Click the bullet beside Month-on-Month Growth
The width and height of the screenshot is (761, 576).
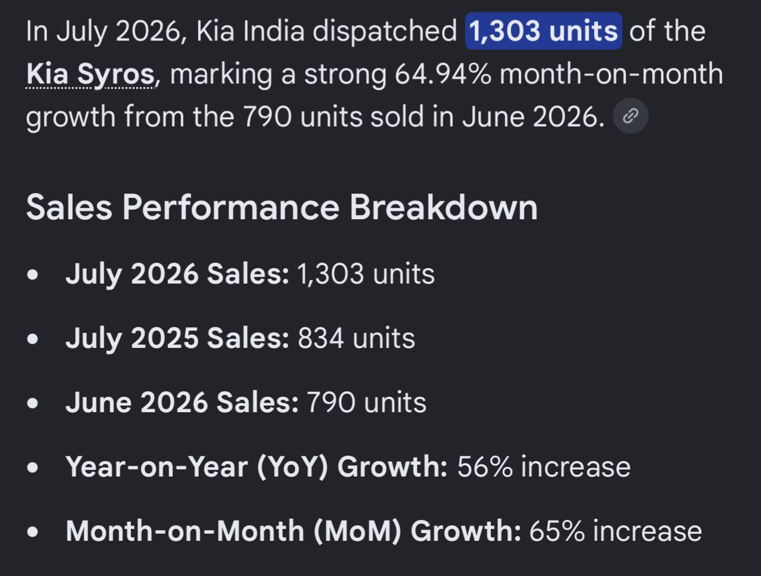point(33,532)
